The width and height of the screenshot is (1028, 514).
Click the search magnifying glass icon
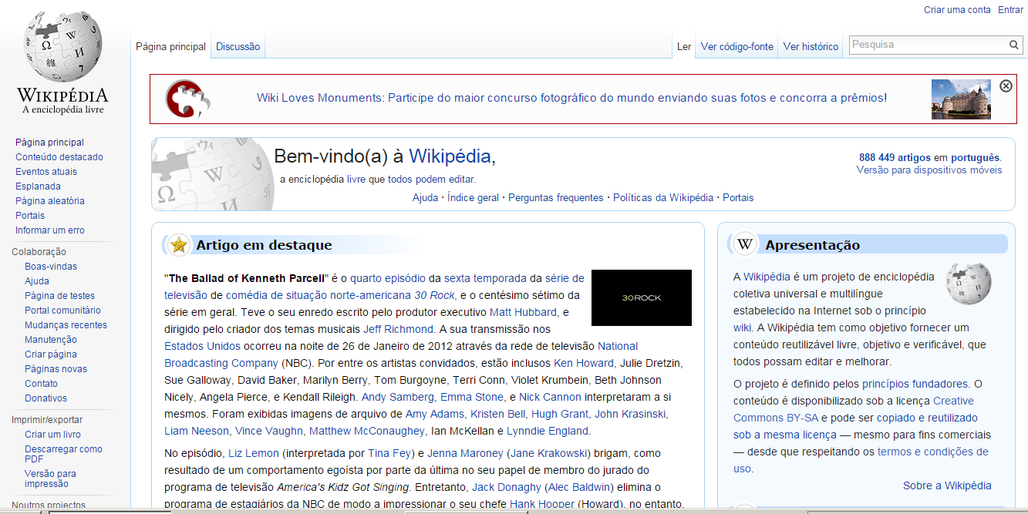pos(1014,45)
